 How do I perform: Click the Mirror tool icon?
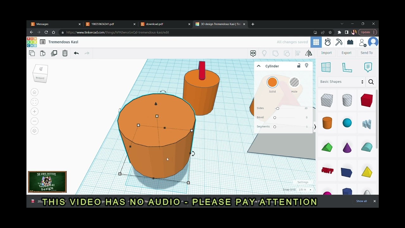(x=308, y=53)
